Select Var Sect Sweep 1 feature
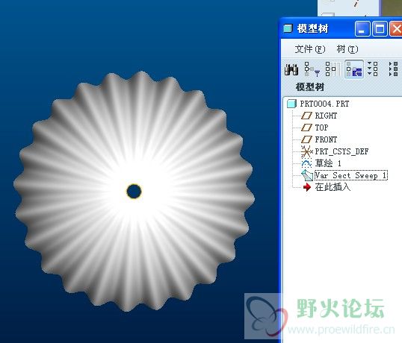The image size is (402, 343). 351,175
